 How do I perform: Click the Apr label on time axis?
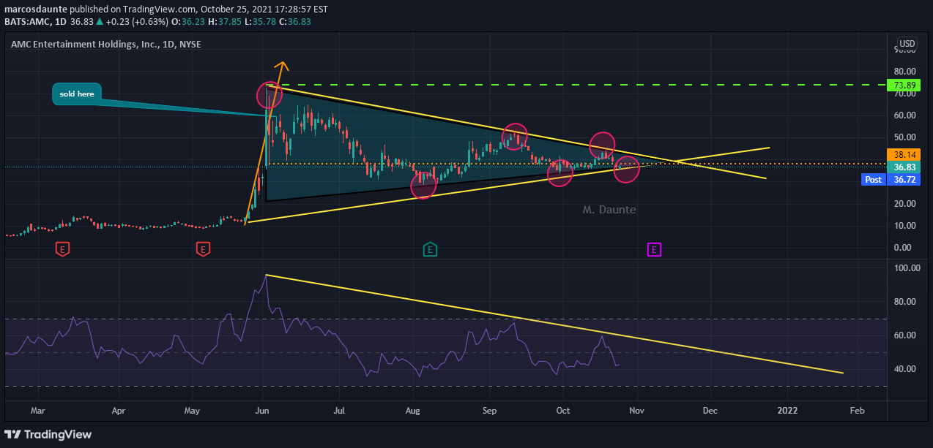[119, 411]
